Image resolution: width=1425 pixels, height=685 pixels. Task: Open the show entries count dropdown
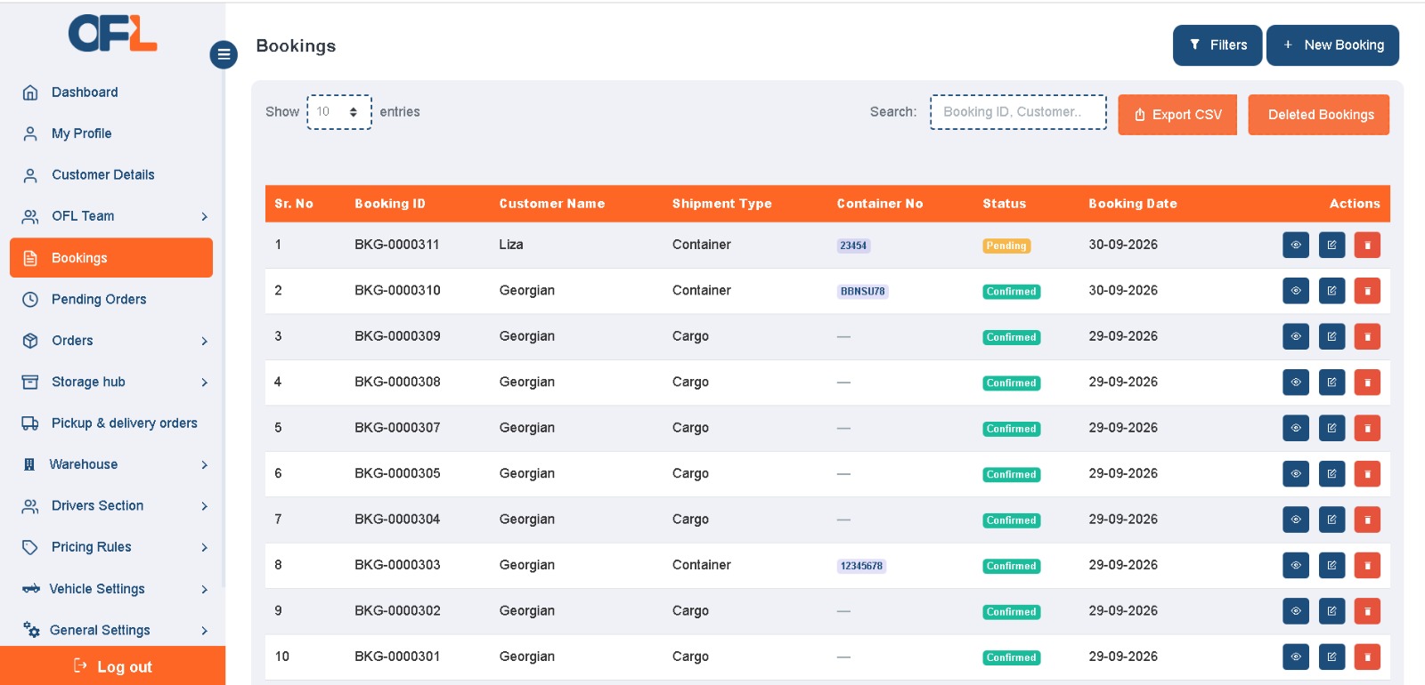[x=339, y=112]
